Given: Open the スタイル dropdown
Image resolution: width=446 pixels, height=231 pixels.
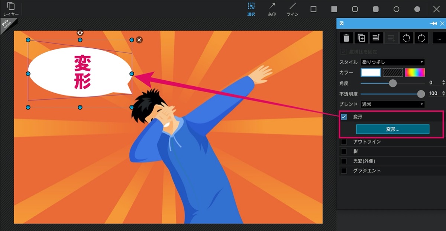Looking at the screenshot, I should pyautogui.click(x=393, y=62).
